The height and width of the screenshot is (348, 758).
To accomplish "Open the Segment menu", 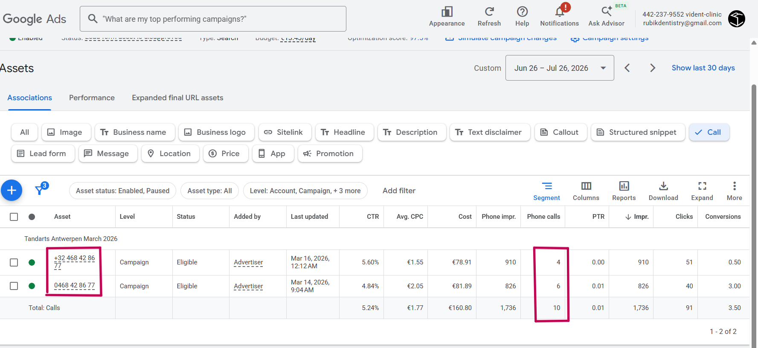I will (546, 191).
